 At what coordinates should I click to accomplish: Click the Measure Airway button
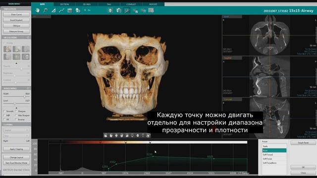(16, 32)
